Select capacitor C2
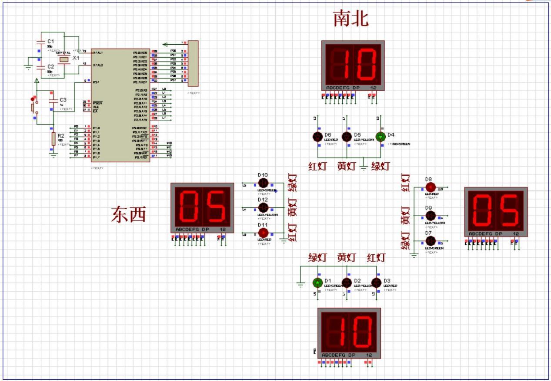This screenshot has height=381, width=551. pos(41,68)
